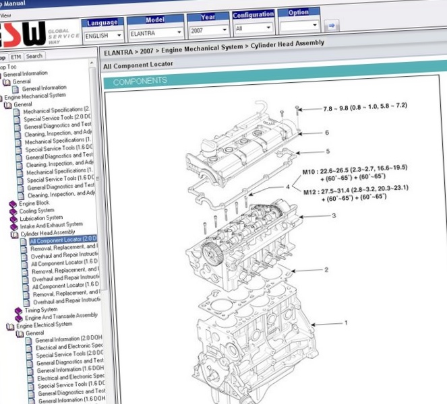Open the Language dropdown showing ENGLISH
447x404 pixels.
[103, 36]
